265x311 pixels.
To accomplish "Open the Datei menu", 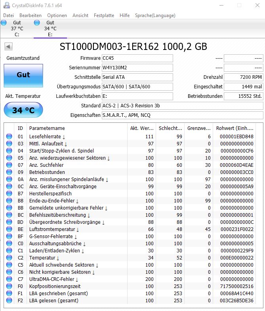I will click(9, 15).
